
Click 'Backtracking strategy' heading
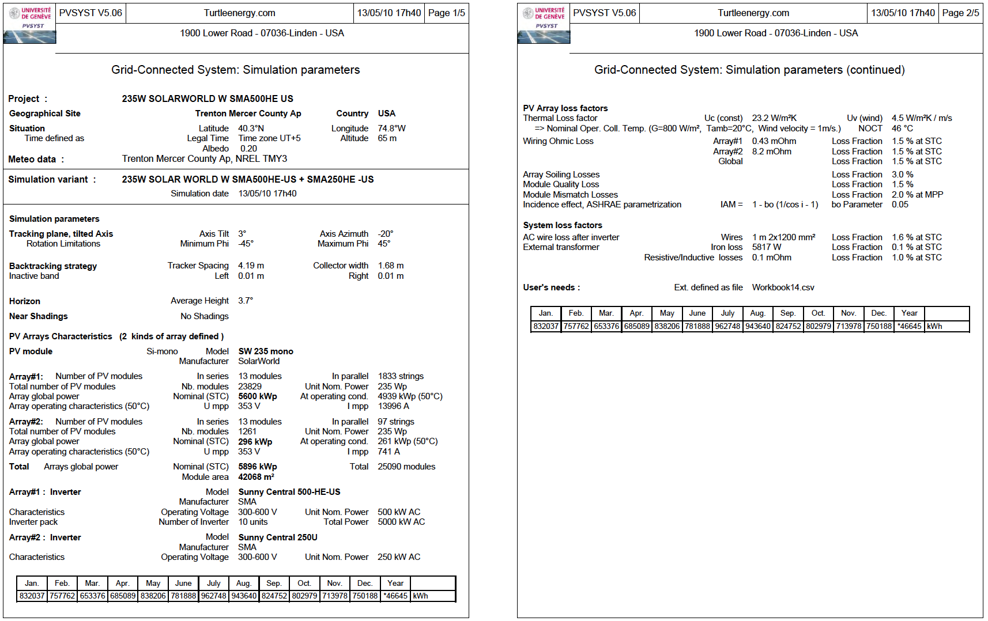[53, 266]
